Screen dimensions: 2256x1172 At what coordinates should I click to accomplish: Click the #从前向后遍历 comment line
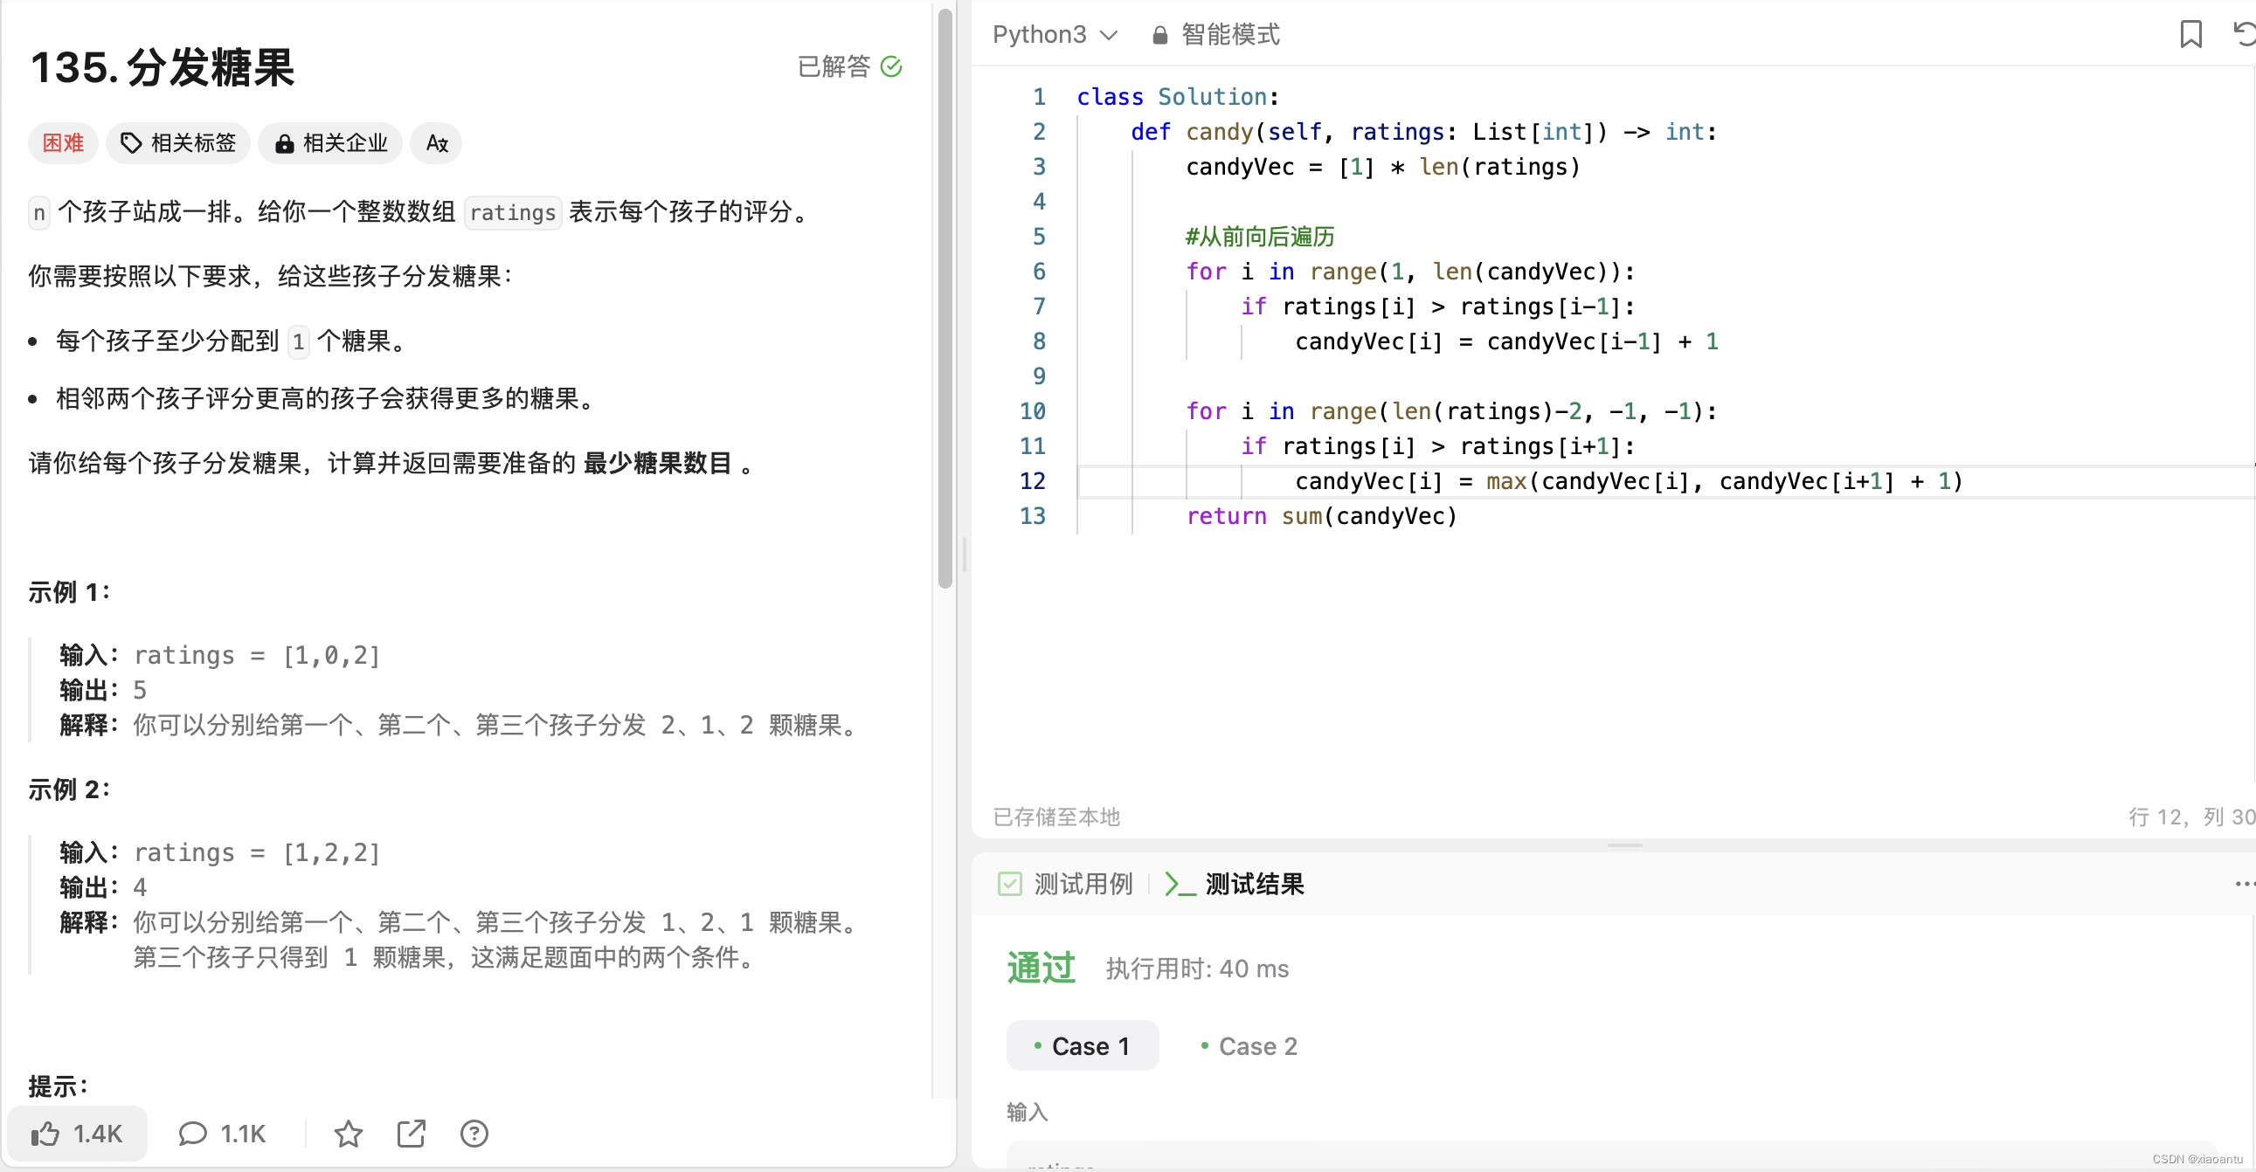(1259, 236)
